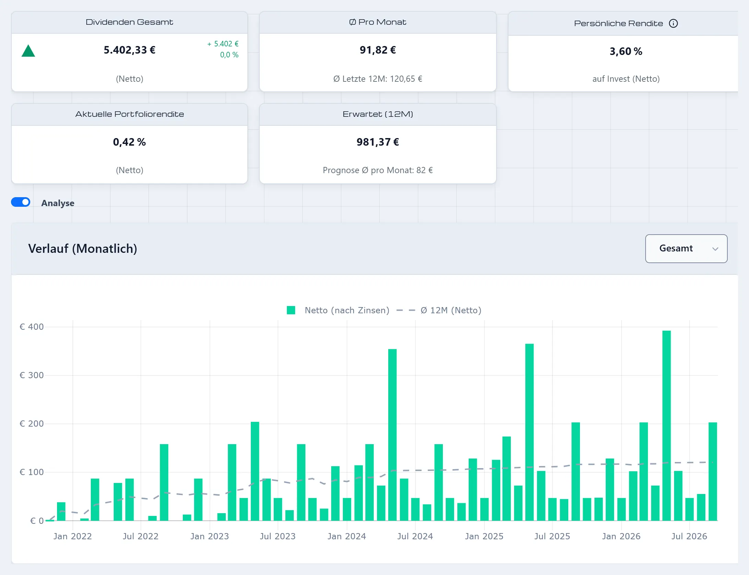Toggle the Netto (nach Zinsen) legend swatch
This screenshot has width=749, height=575.
[x=291, y=310]
